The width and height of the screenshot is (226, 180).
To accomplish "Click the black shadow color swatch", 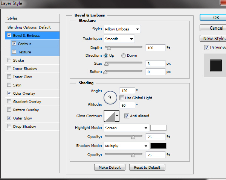I will 158,146.
